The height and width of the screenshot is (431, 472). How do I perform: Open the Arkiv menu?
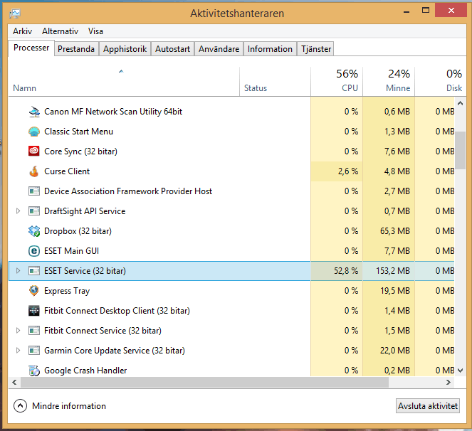click(x=22, y=31)
